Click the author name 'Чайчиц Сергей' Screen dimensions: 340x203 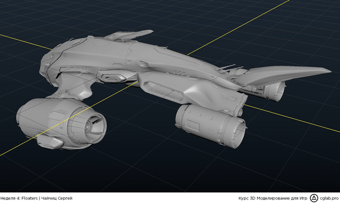pos(56,198)
